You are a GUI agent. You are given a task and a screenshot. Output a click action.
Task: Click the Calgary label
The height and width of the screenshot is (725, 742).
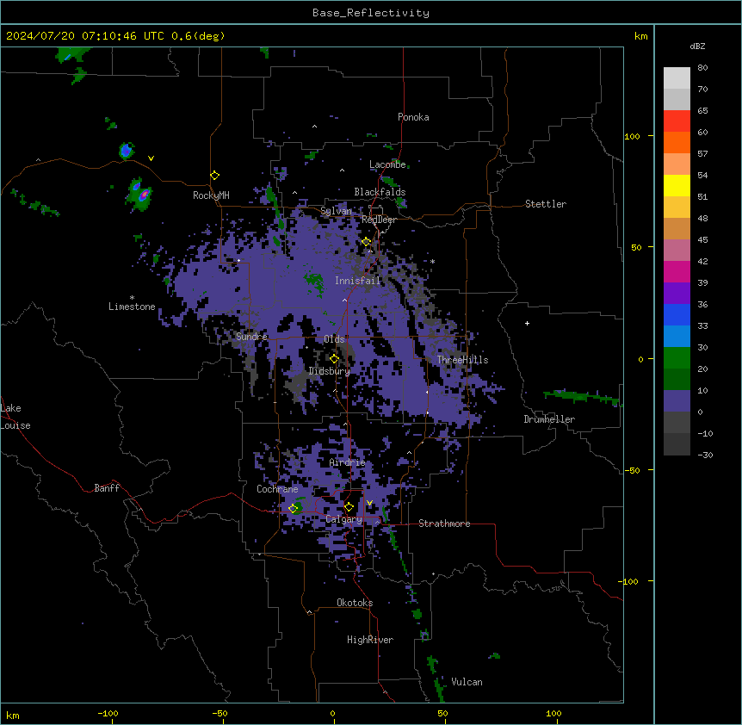click(344, 519)
